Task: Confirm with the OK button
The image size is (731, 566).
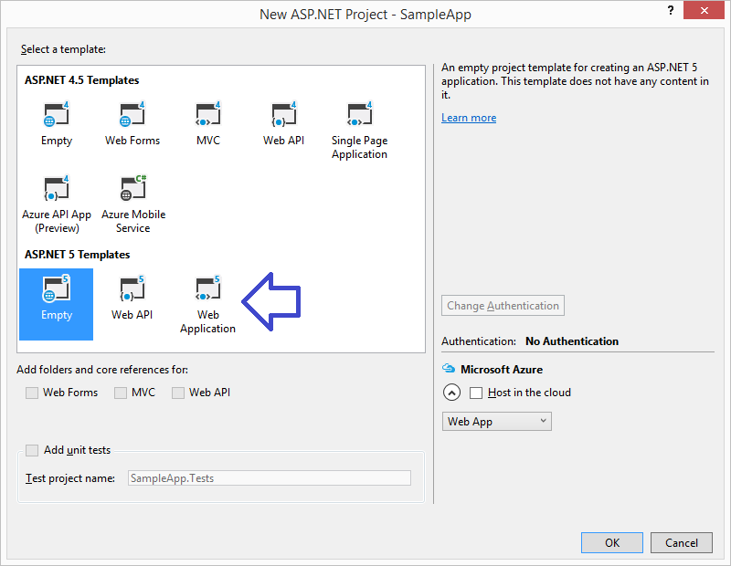Action: [612, 542]
